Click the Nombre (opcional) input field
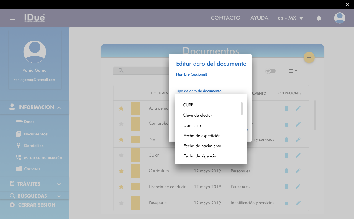Screen dimensions: 354x219 coord(209,80)
